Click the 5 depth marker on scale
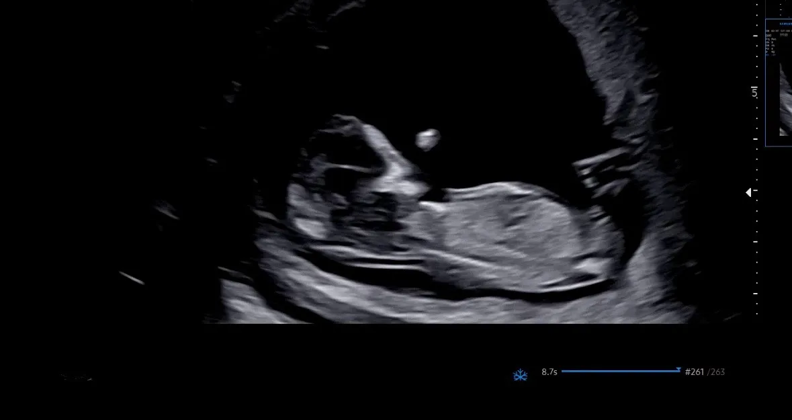Viewport: 792px width, 420px height. tap(754, 93)
